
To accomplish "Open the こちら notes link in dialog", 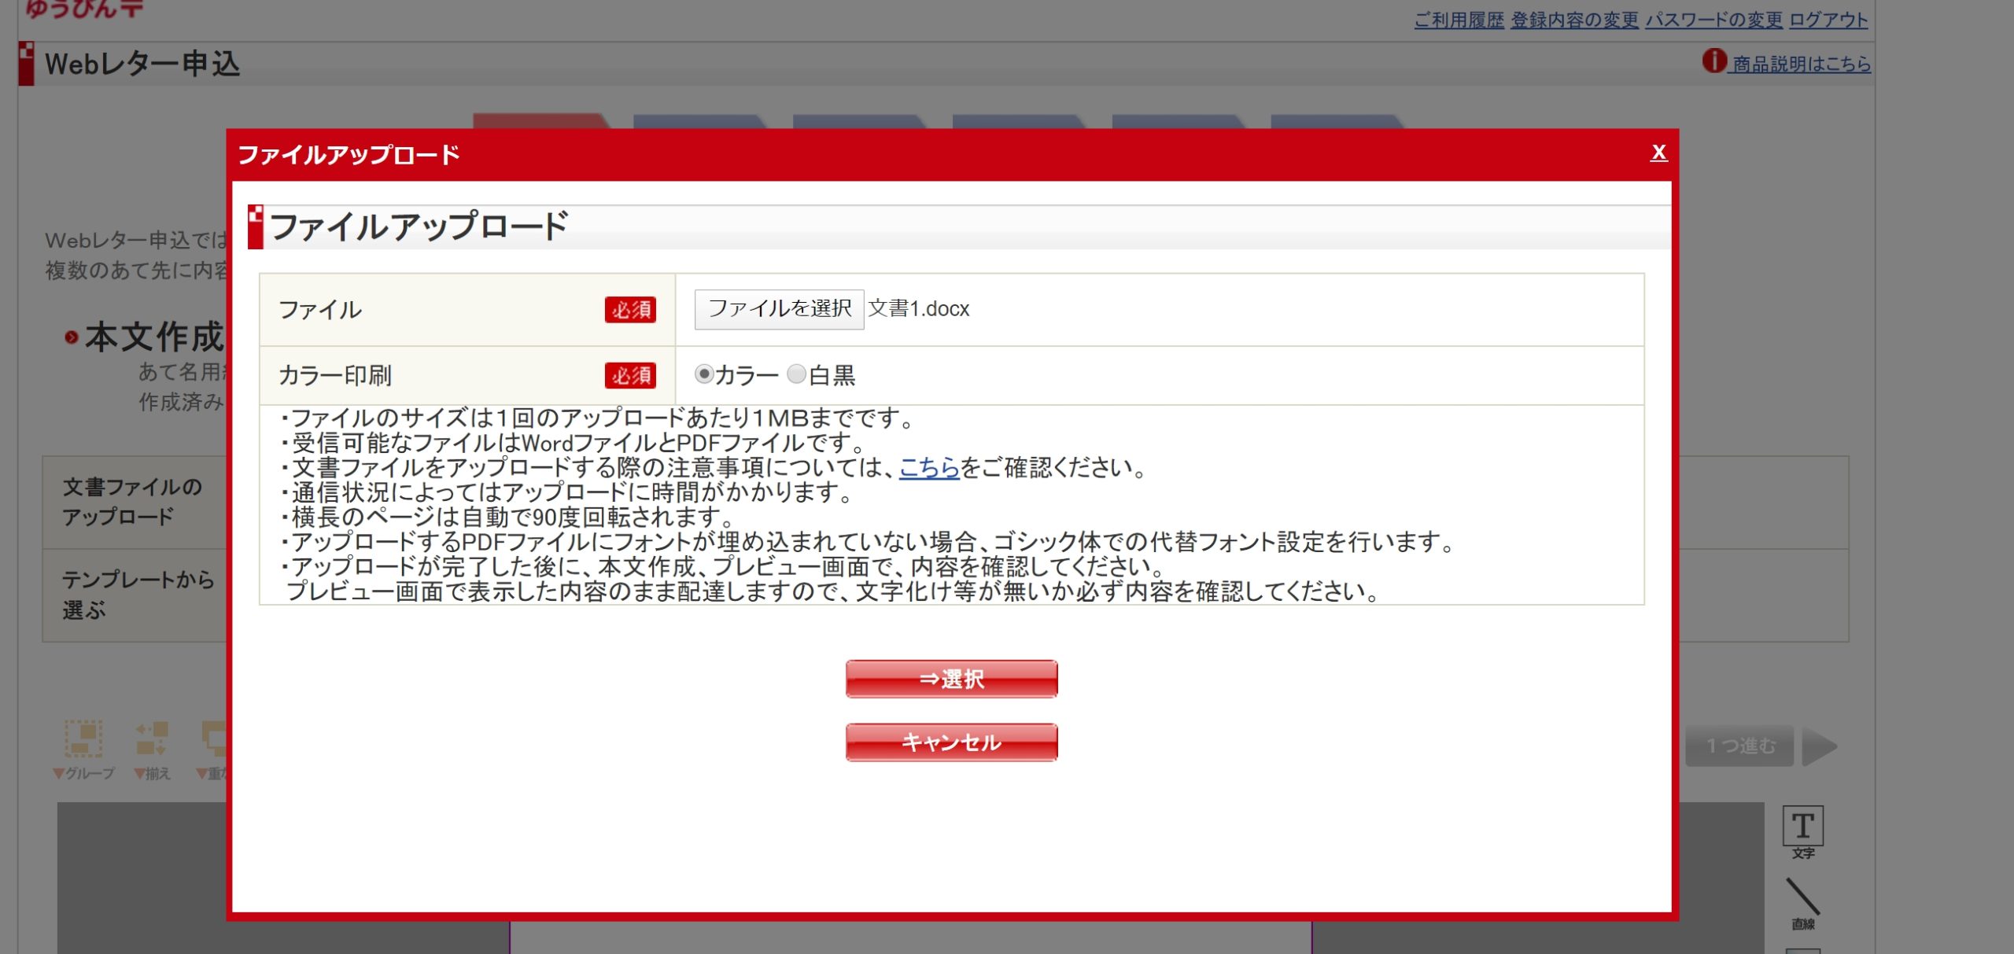I will pyautogui.click(x=929, y=468).
